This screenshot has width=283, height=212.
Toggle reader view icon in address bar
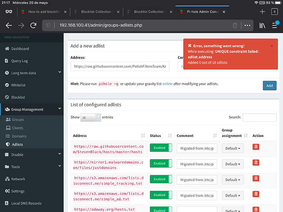click(235, 25)
